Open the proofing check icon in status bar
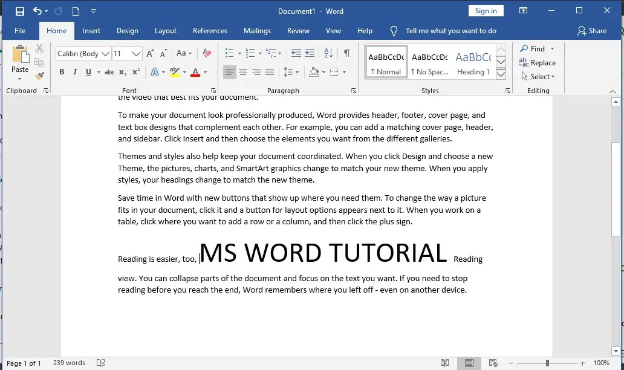The width and height of the screenshot is (624, 370). click(101, 363)
